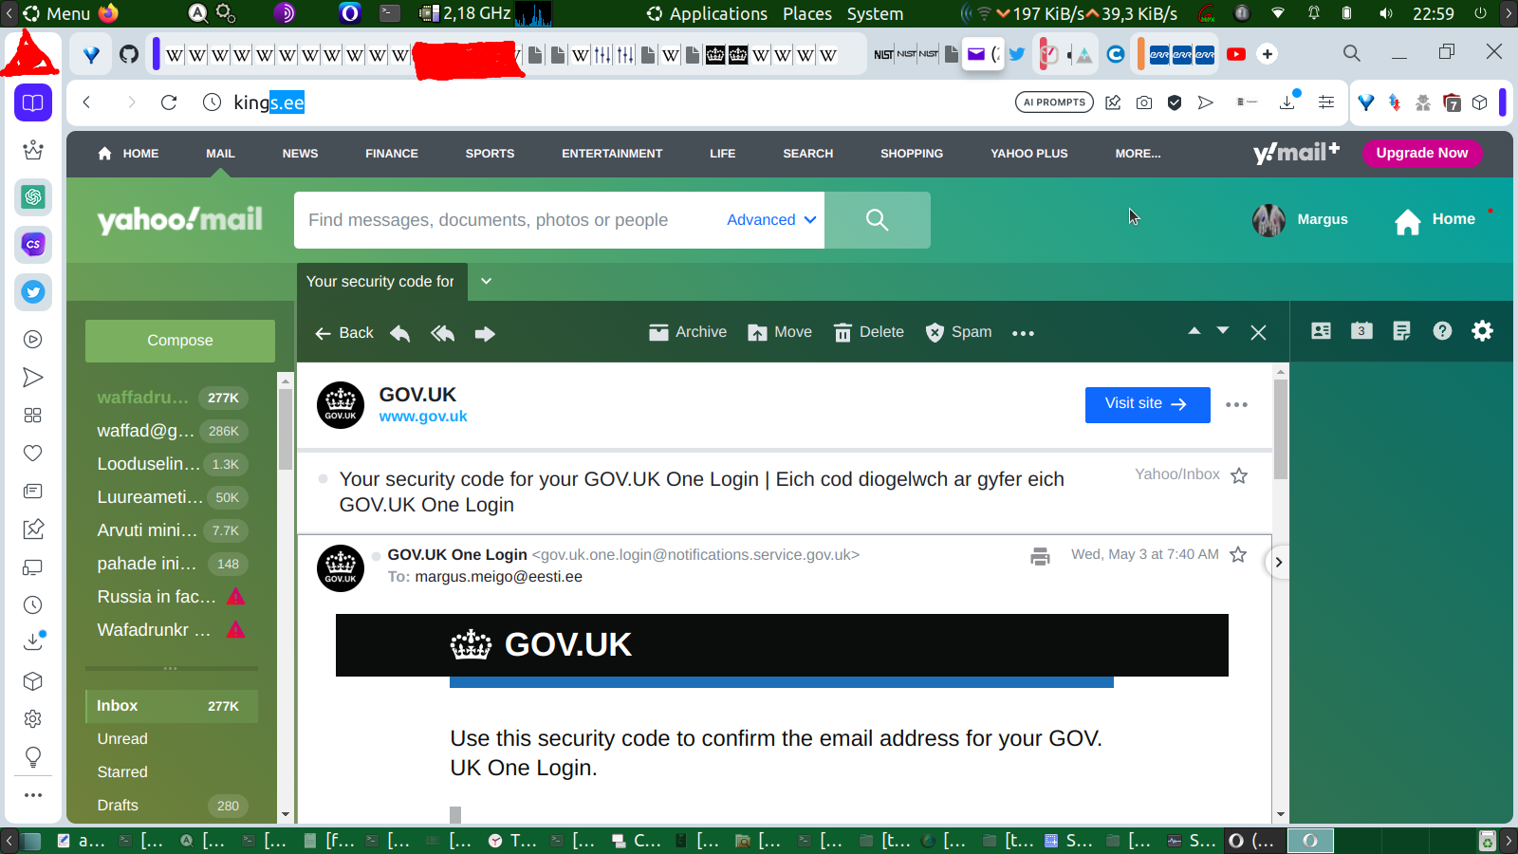Viewport: 1518px width, 854px height.
Task: Take a snapshot with camera icon
Action: click(1144, 102)
